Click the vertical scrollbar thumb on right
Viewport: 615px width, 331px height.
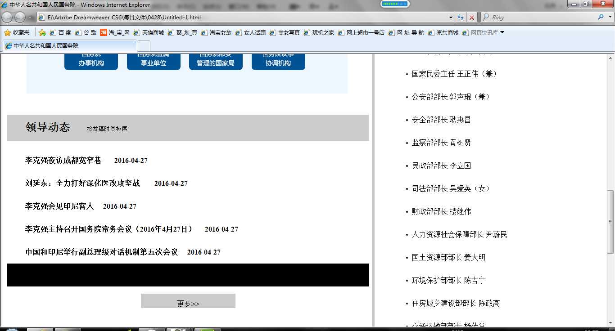point(610,222)
